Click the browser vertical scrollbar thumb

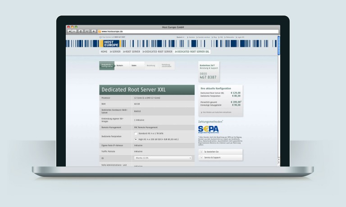click(x=279, y=45)
